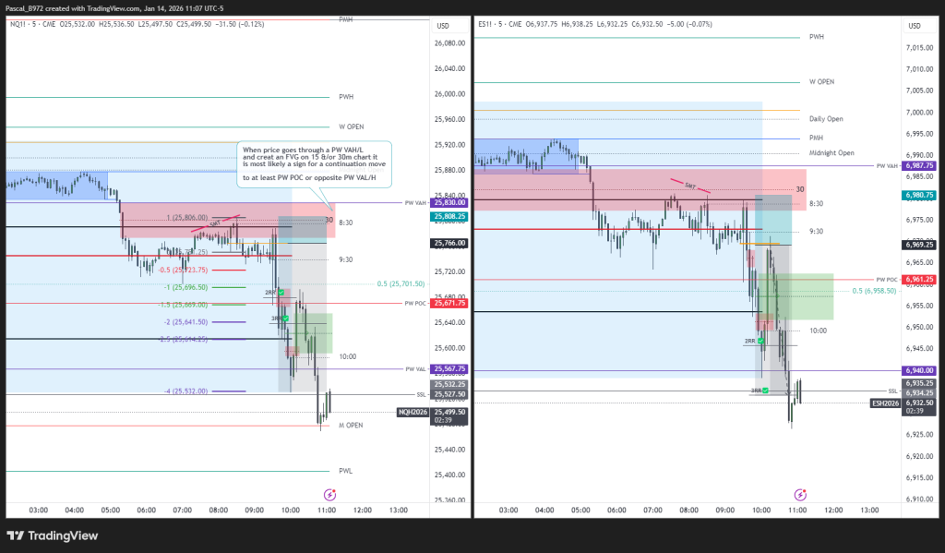Screen dimensions: 945x553
Task: Click the text callout note on NQ chart
Action: [314, 163]
